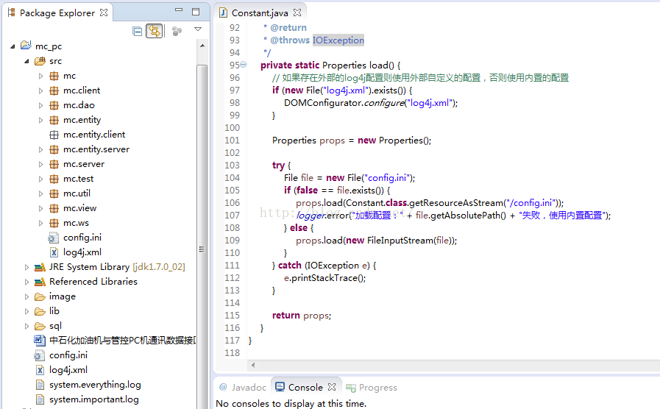Expand the mc.util package arrow
This screenshot has width=660, height=409.
pyautogui.click(x=40, y=194)
